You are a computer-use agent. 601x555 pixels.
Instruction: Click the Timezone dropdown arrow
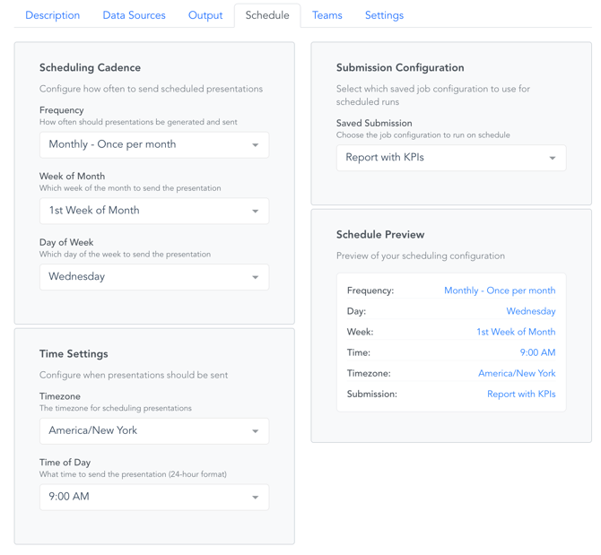coord(256,431)
